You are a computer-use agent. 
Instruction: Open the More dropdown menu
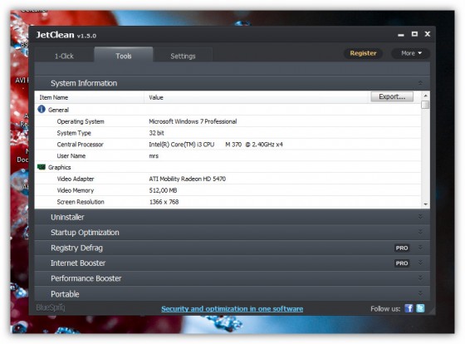pyautogui.click(x=411, y=53)
